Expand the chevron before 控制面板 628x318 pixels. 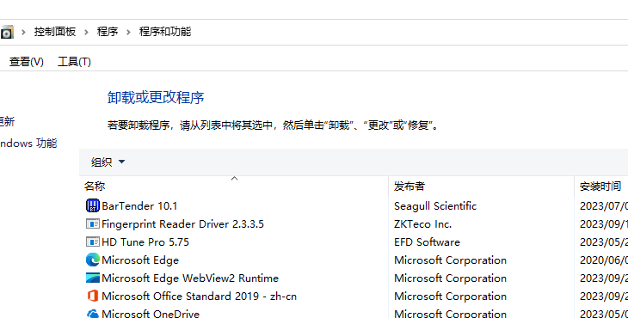coord(23,32)
